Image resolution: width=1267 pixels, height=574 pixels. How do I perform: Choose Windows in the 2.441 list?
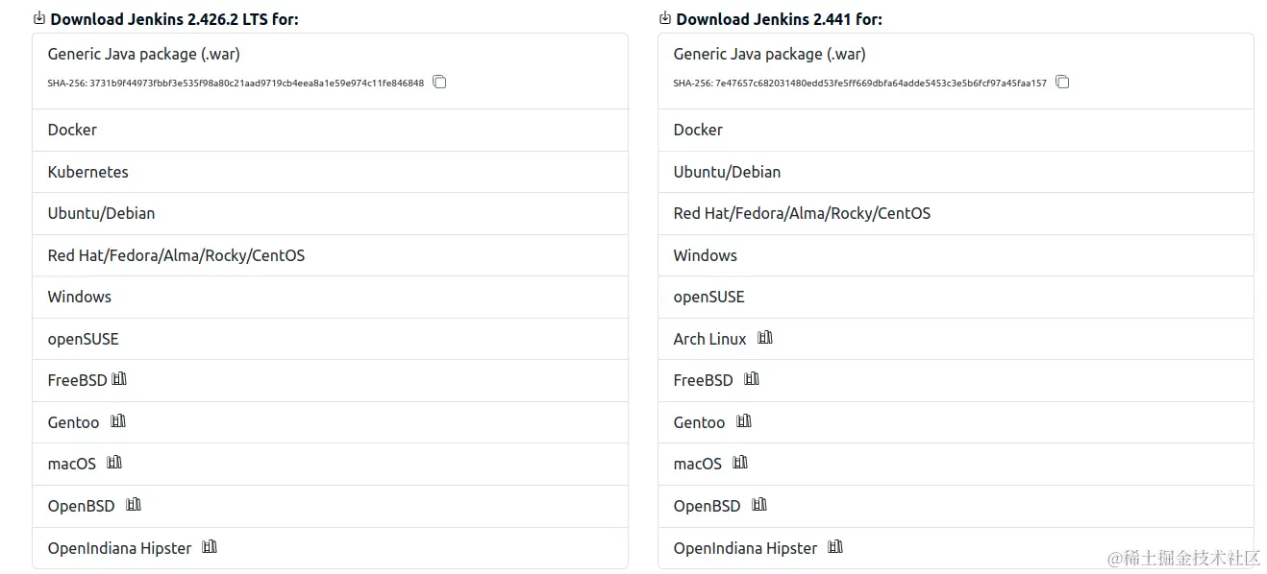click(956, 255)
